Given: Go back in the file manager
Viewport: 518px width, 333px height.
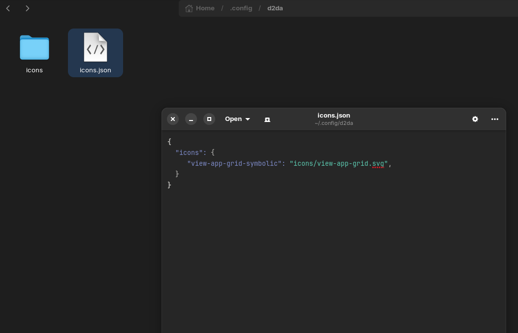Looking at the screenshot, I should [x=8, y=8].
